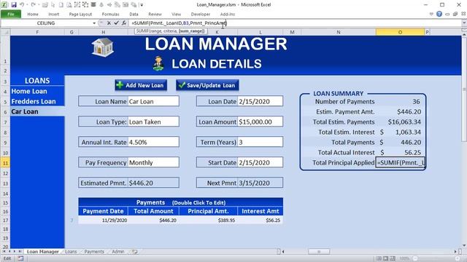Jump to the last sheet tab arrow
This screenshot has height=262, width=467.
coord(20,251)
